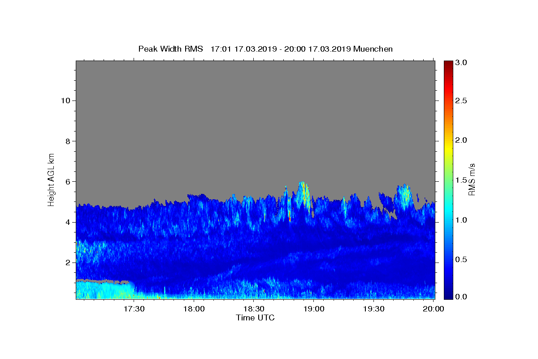Click the green middle section of the colorbar
This screenshot has width=538, height=359.
[x=448, y=179]
